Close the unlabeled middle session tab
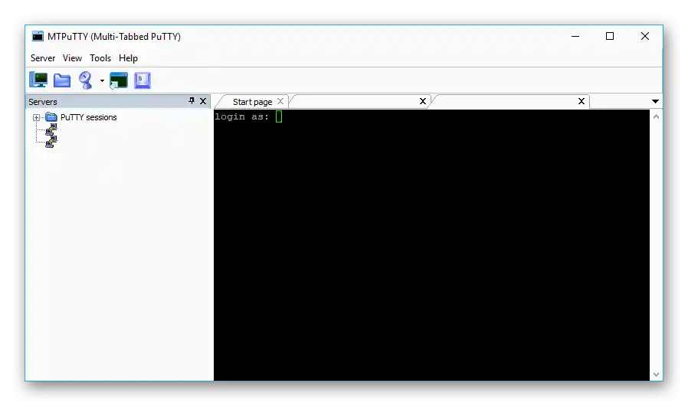The width and height of the screenshot is (688, 406). coord(423,101)
